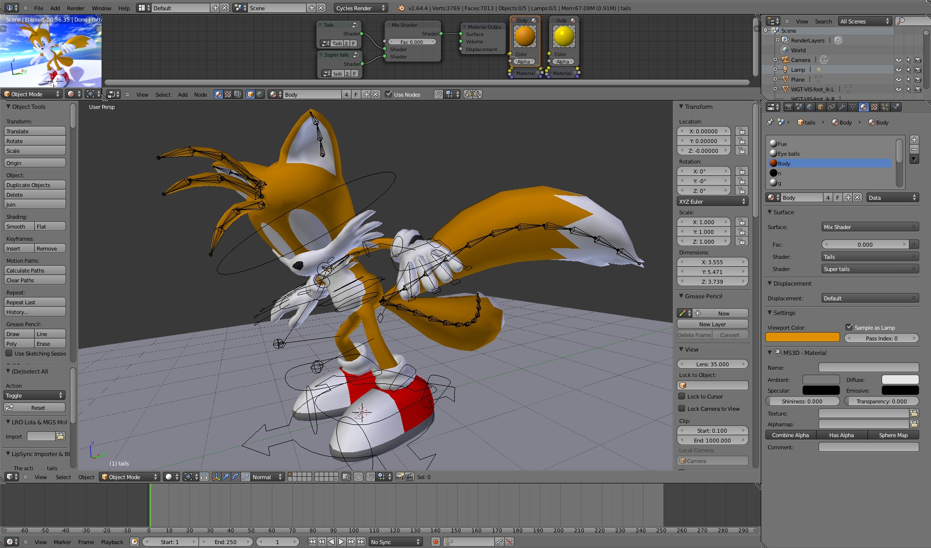Click the insert keyframe key icon in timeline header
The height and width of the screenshot is (548, 931).
pyautogui.click(x=499, y=542)
